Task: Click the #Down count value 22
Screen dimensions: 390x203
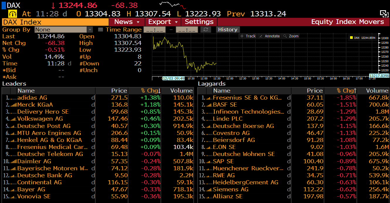Action: (138, 63)
